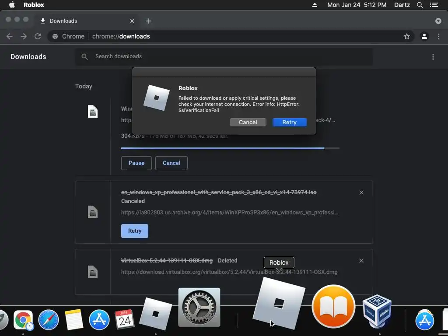Viewport: 448px width, 336px height.
Task: Click the SslVerificationFail error message text
Action: 239,104
